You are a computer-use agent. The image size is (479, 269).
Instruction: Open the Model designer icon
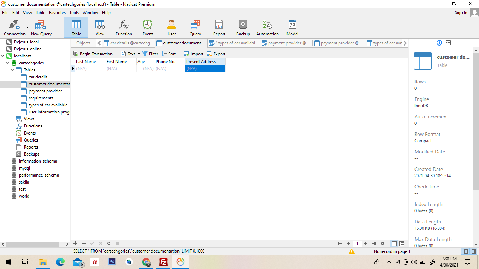pos(292,28)
